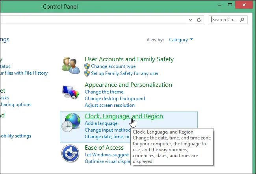
Task: Minimize the Control Panel window
Action: [x=219, y=5]
